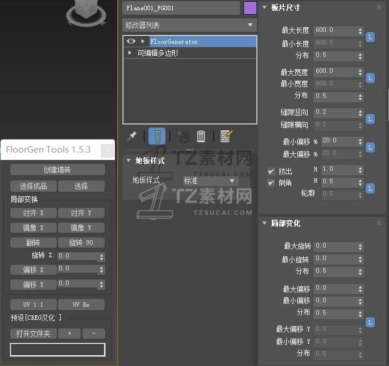Click the 最小偏移 % 20.0 field
This screenshot has height=366, width=389.
pos(339,141)
